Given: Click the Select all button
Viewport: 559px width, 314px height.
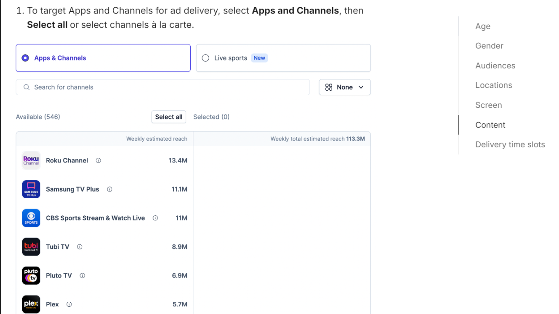Looking at the screenshot, I should pos(169,117).
